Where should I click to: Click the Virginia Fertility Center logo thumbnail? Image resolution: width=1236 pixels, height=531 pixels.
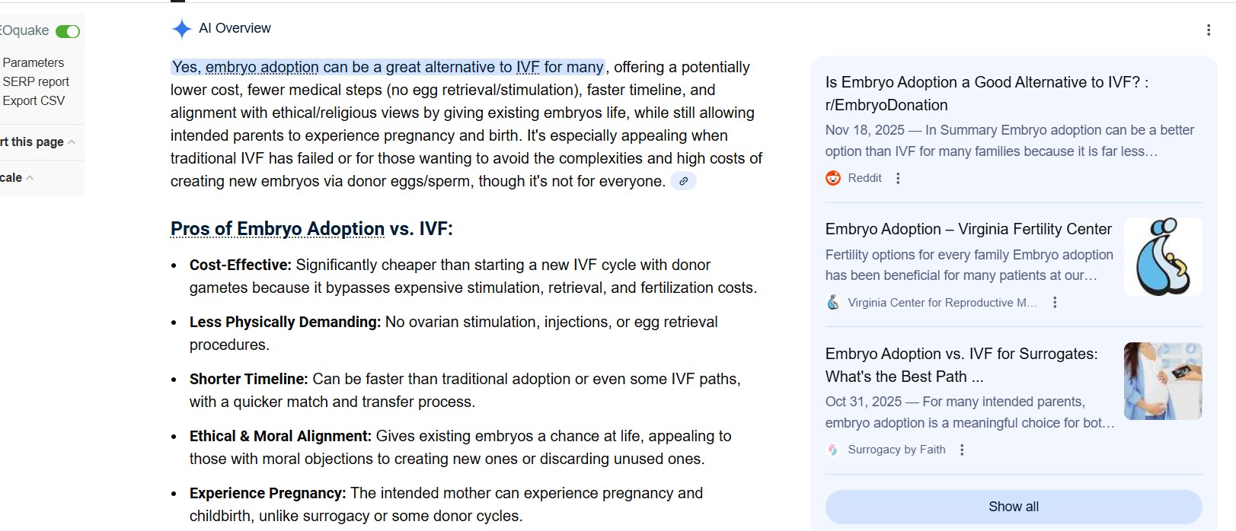click(1163, 257)
